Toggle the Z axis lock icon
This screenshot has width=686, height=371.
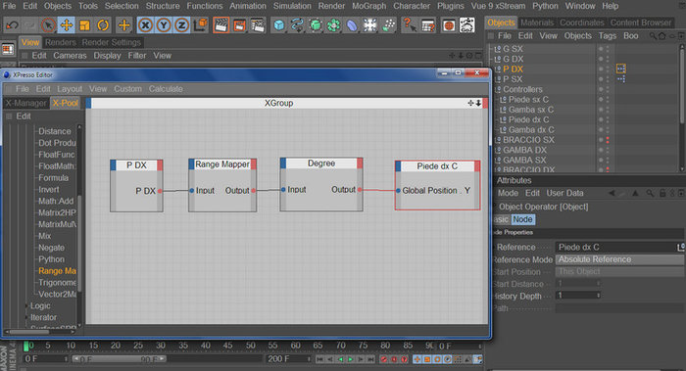coord(181,25)
